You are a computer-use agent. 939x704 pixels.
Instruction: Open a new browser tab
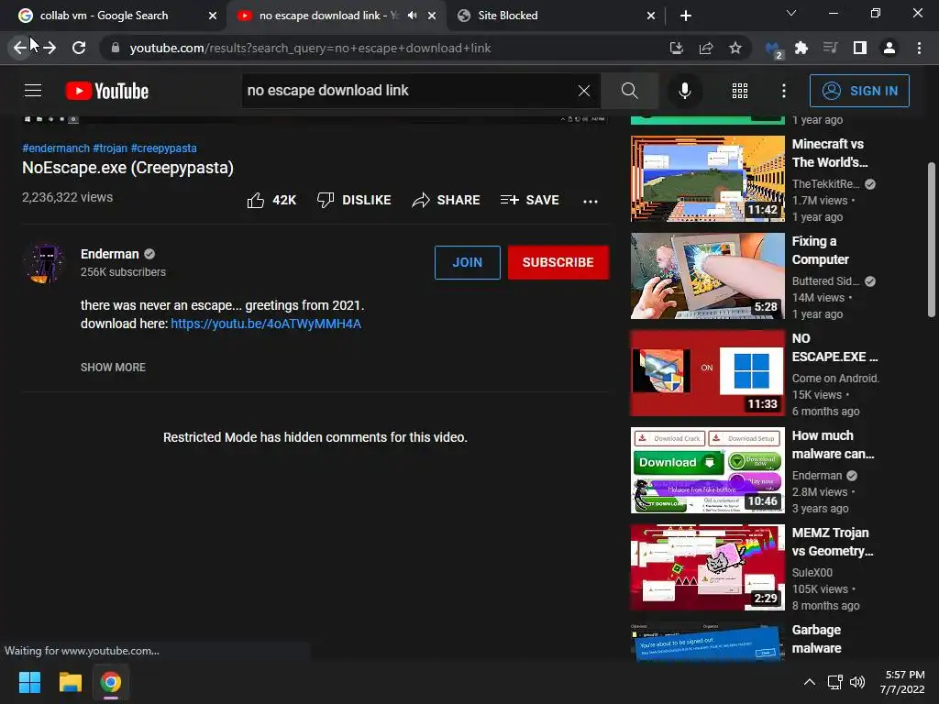[686, 16]
